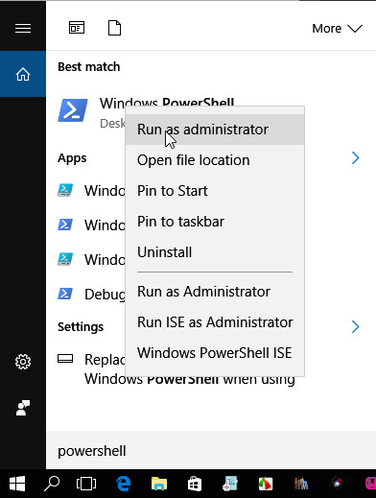Open the hamburger menu in the search sidebar

pyautogui.click(x=23, y=29)
